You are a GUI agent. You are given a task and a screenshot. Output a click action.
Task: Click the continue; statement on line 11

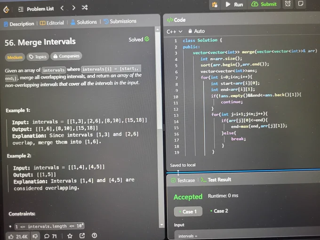232,102
